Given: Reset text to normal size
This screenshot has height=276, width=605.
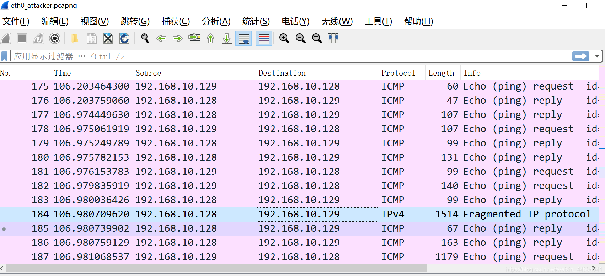Looking at the screenshot, I should click(317, 38).
